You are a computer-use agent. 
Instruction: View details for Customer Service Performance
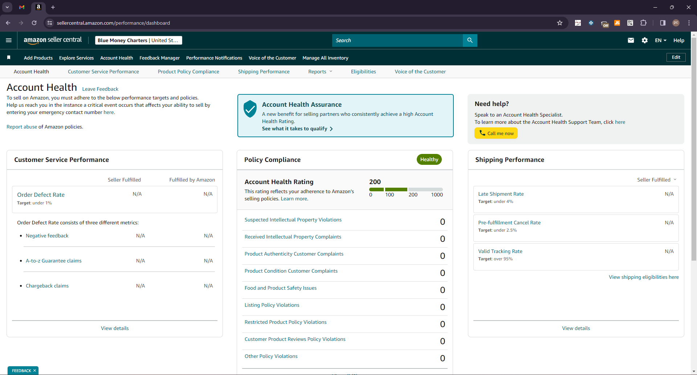pyautogui.click(x=115, y=328)
